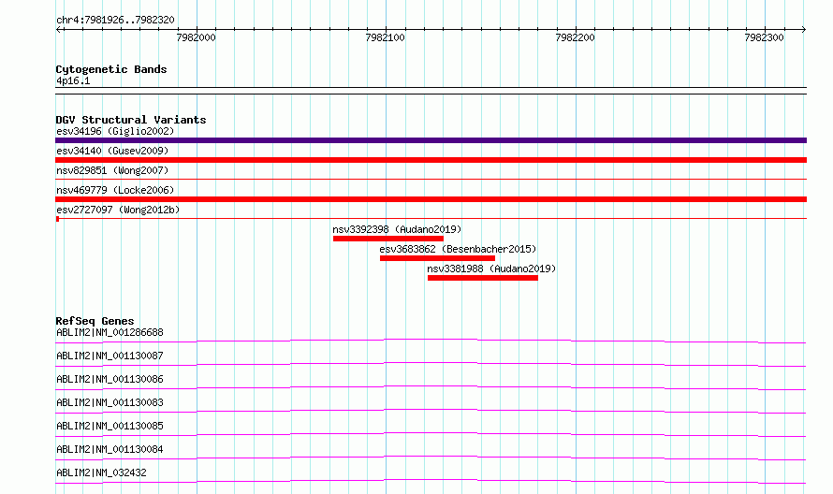
Task: Click the ABLIM2|NM_001130087 magenta gene line
Action: (x=431, y=364)
